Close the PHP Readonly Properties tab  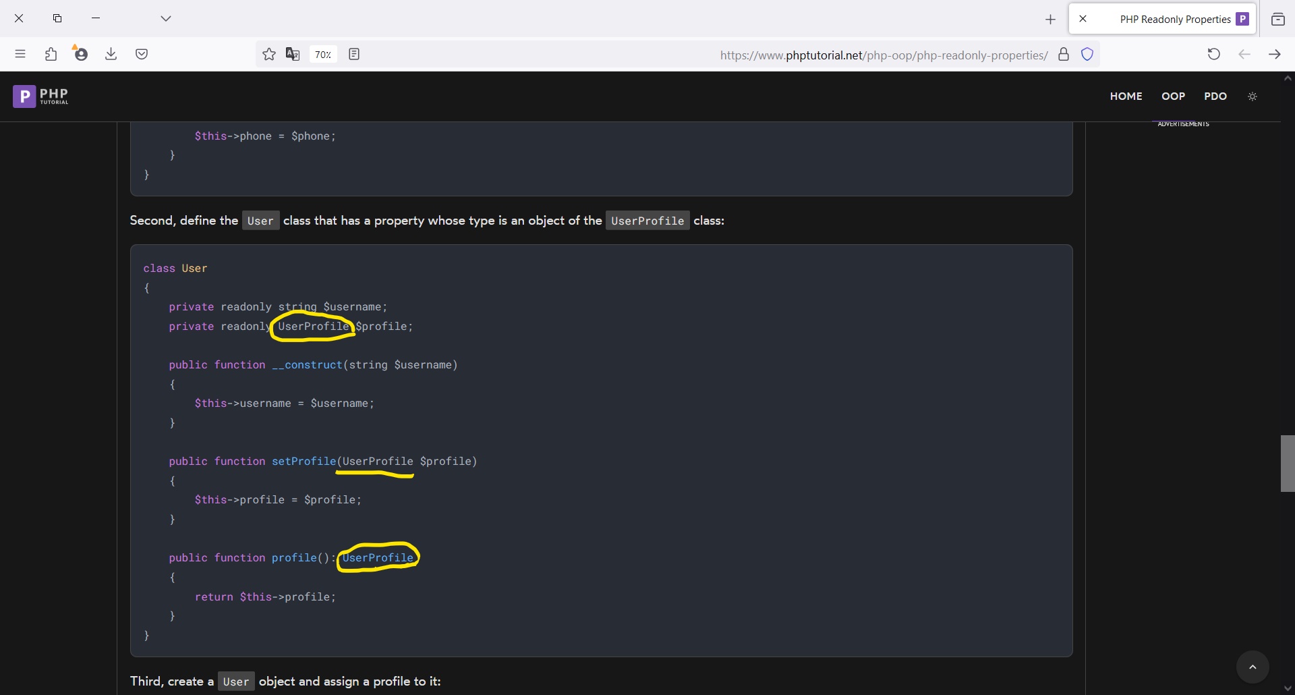[1083, 19]
